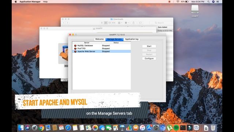Select the ProFTPD server row
Screen dimensions: 234x132
click(102, 48)
